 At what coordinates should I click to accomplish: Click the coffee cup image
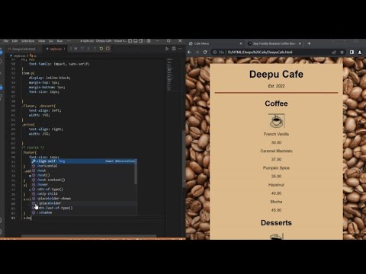click(277, 120)
